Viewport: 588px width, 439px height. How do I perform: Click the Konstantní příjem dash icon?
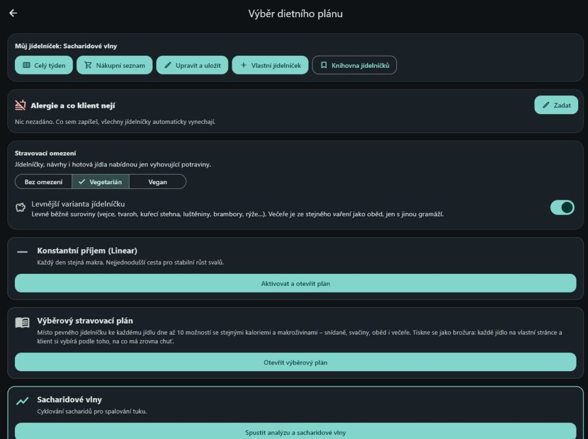point(22,251)
